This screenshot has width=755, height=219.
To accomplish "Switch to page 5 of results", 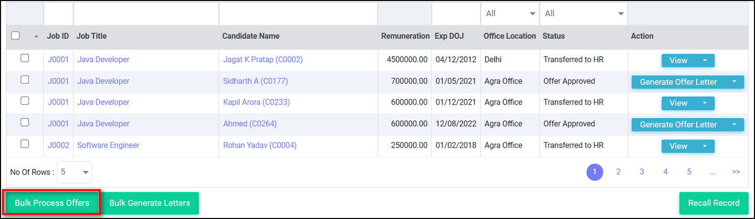I will pos(689,172).
